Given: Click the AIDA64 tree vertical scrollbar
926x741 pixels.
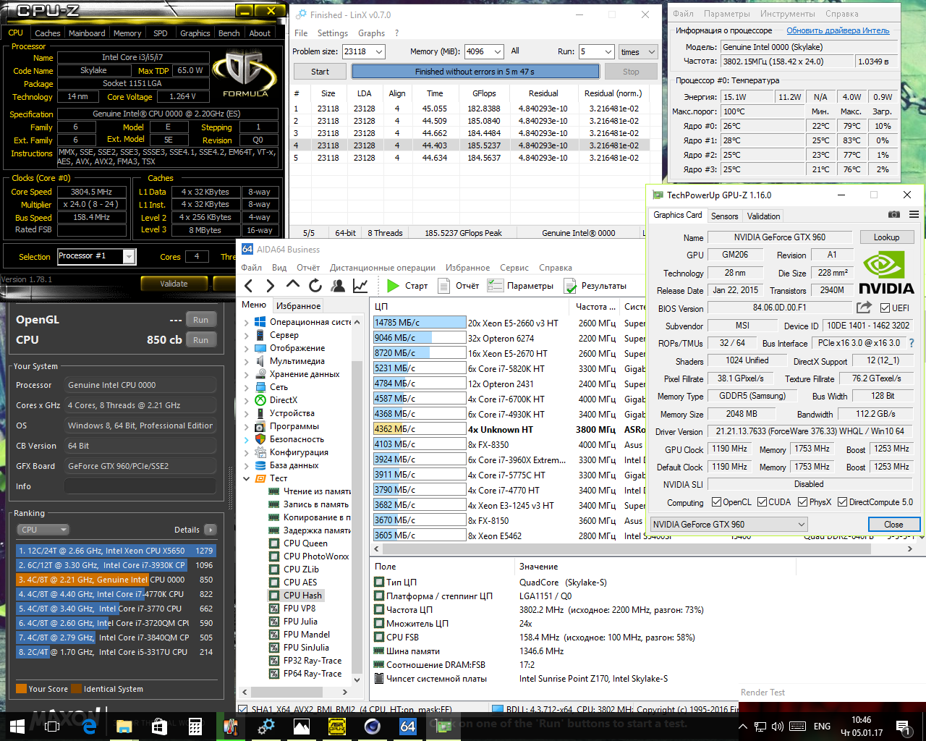Looking at the screenshot, I should pyautogui.click(x=357, y=501).
